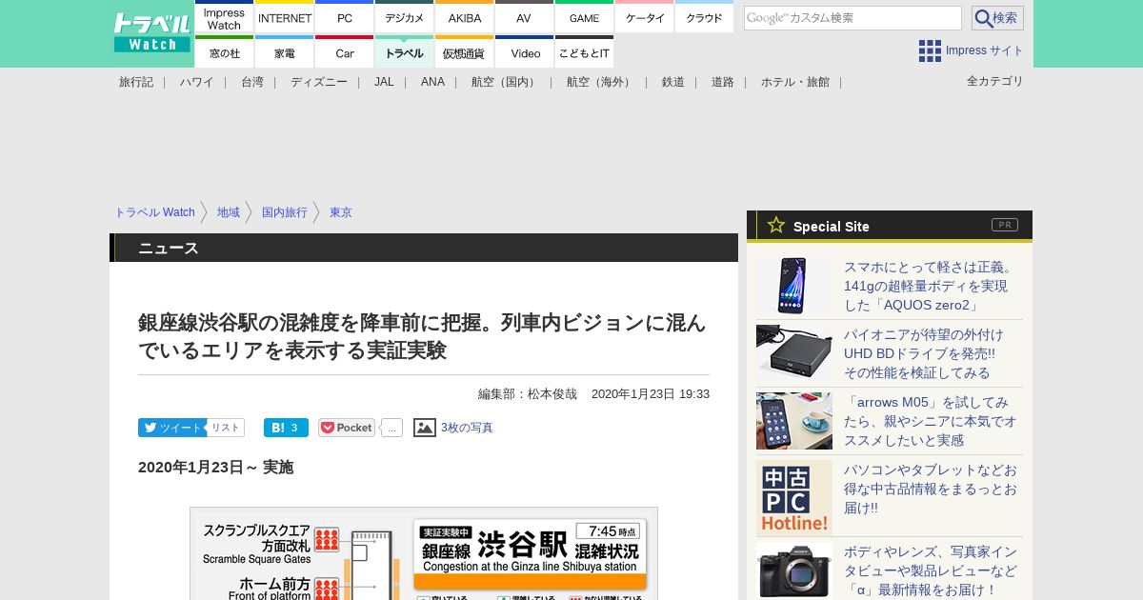Open the 仮想通貨 tab
The image size is (1143, 600).
coord(465,53)
